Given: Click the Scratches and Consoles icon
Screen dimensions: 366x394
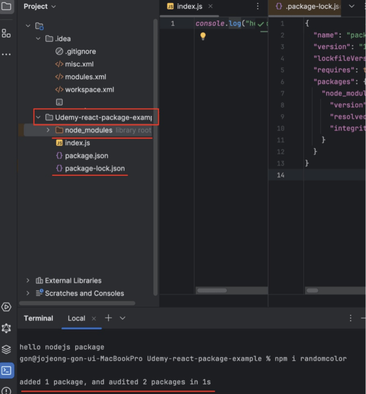Looking at the screenshot, I should coord(39,293).
